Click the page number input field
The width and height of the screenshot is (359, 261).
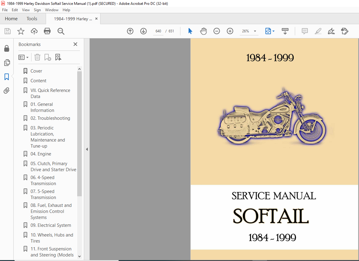coord(158,31)
